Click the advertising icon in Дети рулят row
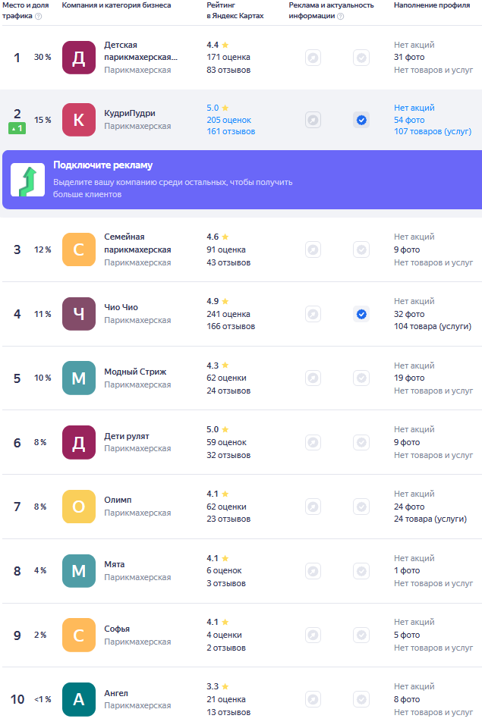The image size is (482, 728). [313, 442]
